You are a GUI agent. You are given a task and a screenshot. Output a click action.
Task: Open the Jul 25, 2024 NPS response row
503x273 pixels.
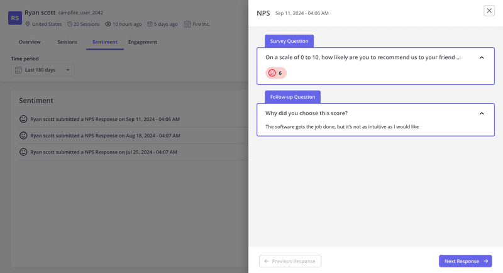[x=133, y=152]
